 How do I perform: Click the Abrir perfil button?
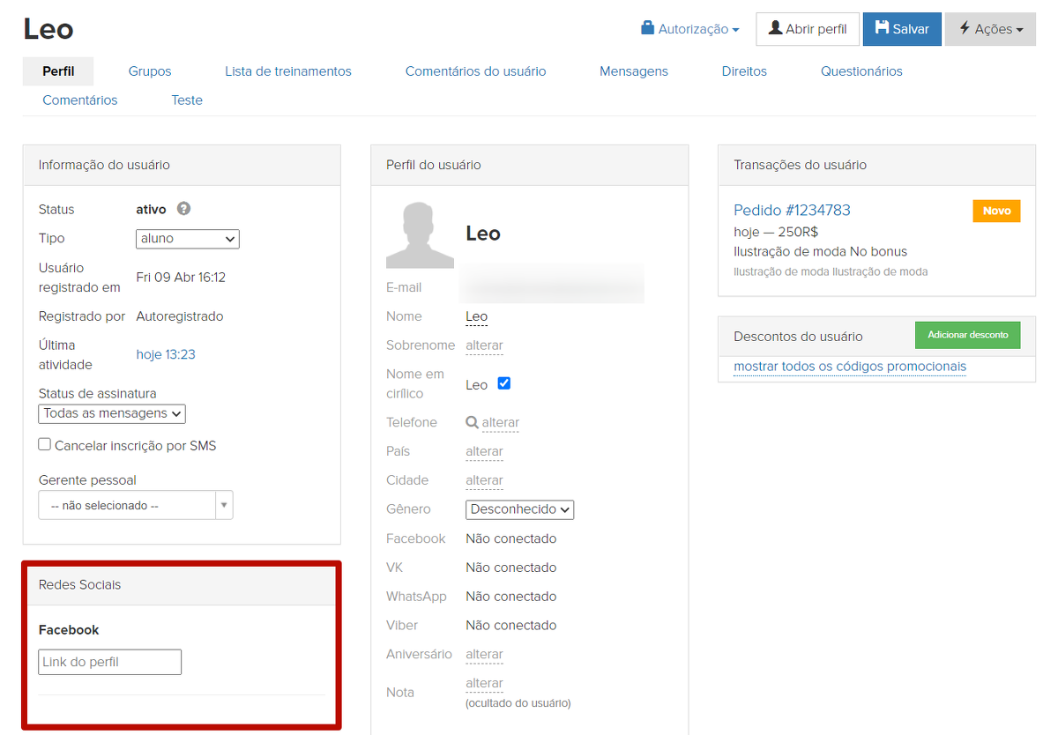(x=807, y=29)
